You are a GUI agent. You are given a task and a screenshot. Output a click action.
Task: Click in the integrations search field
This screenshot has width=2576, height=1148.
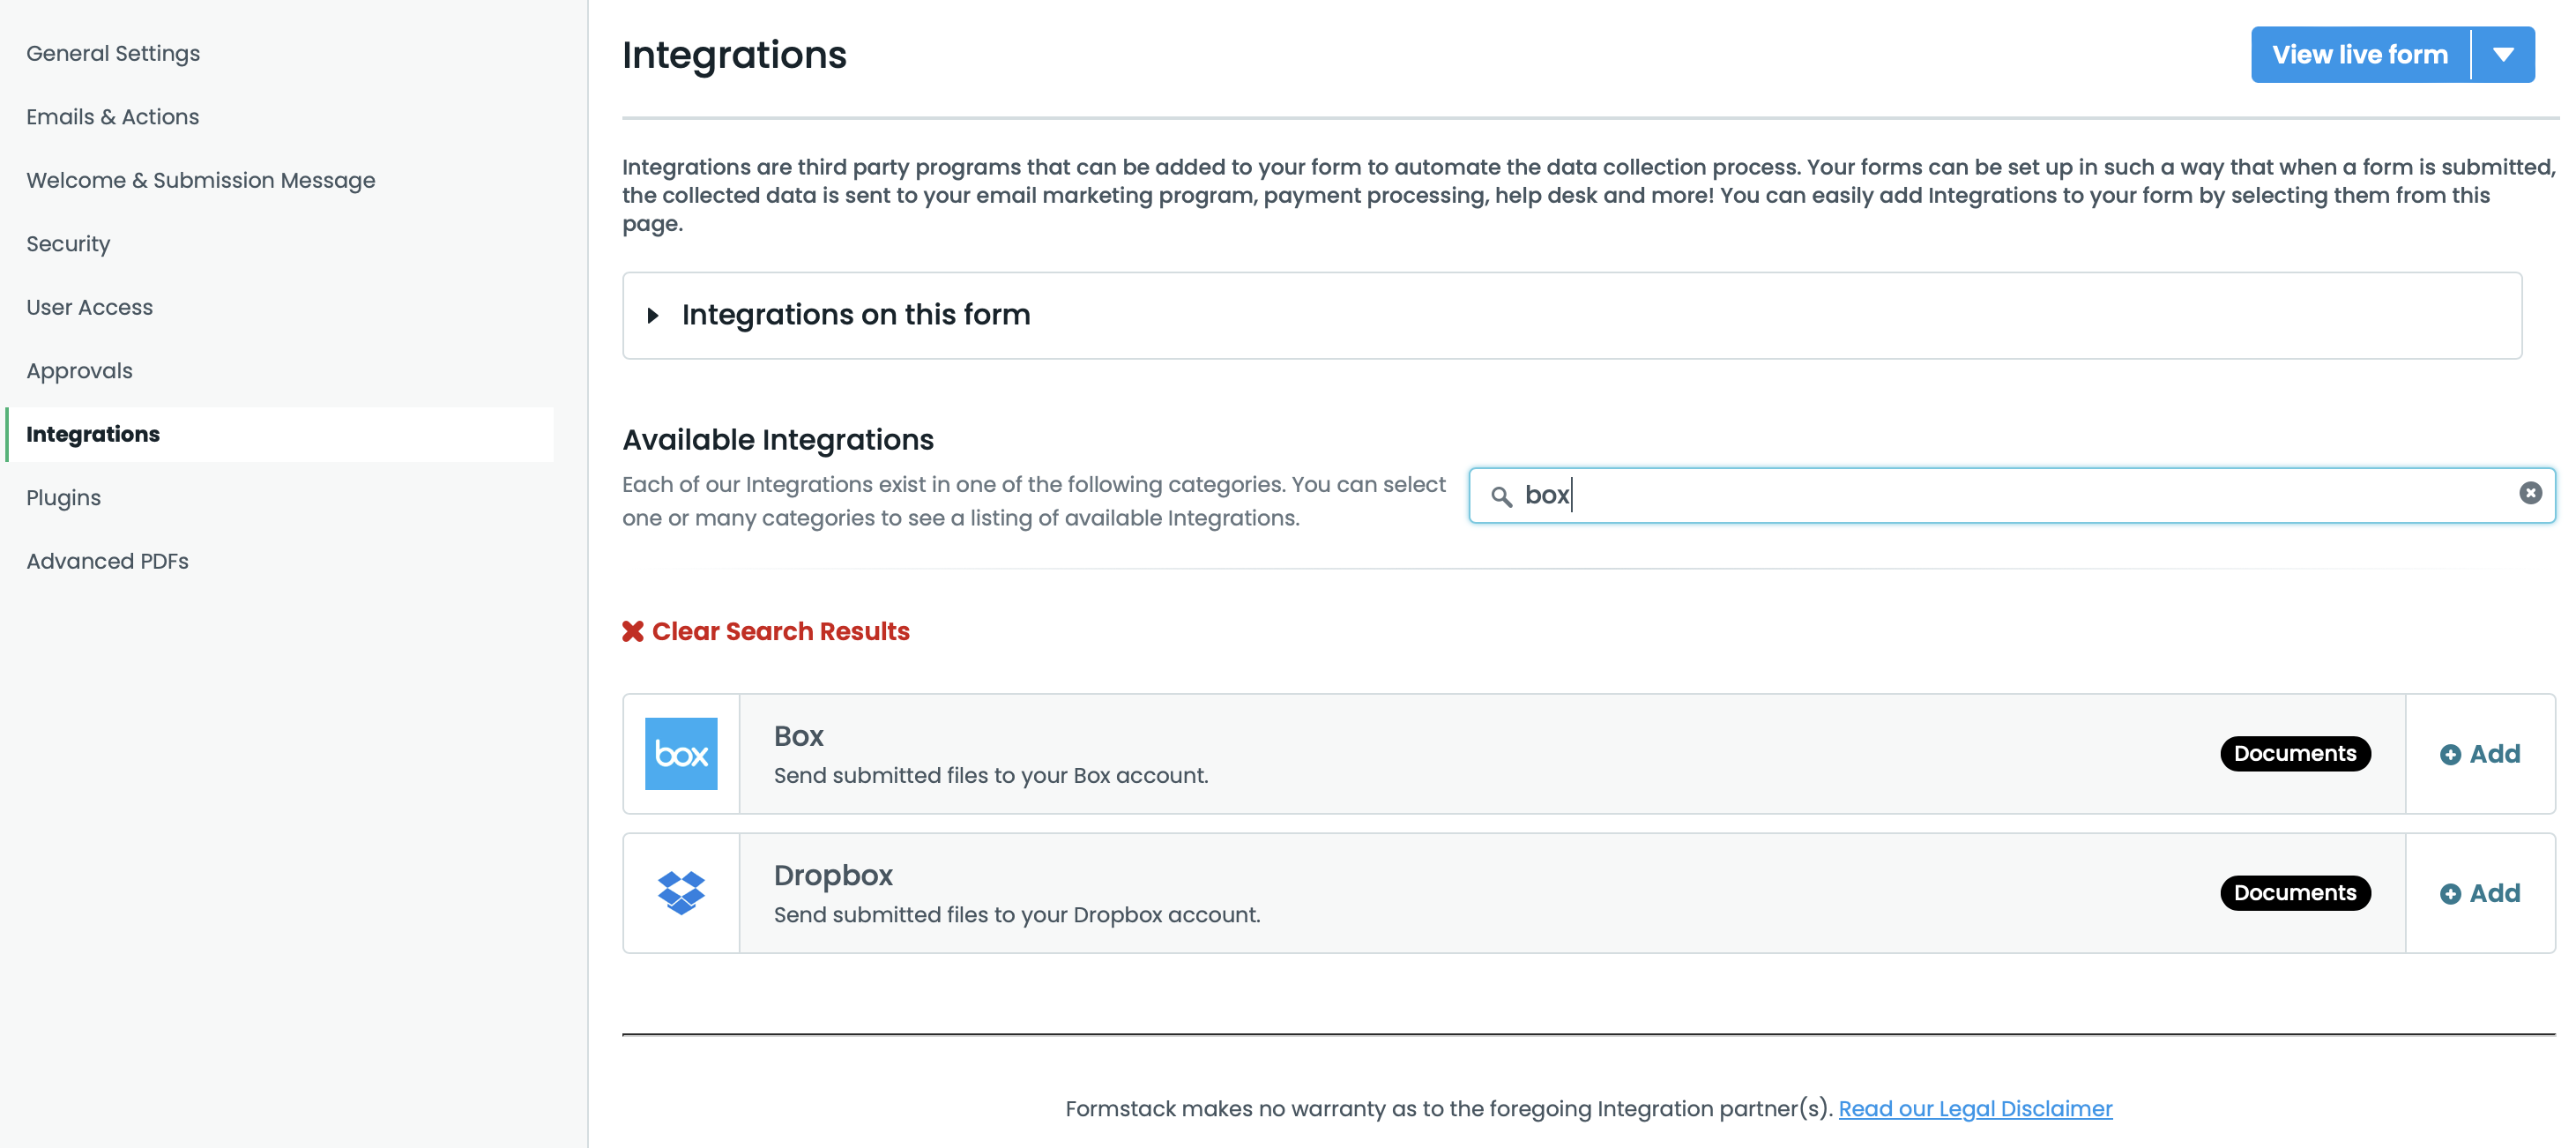(2000, 495)
